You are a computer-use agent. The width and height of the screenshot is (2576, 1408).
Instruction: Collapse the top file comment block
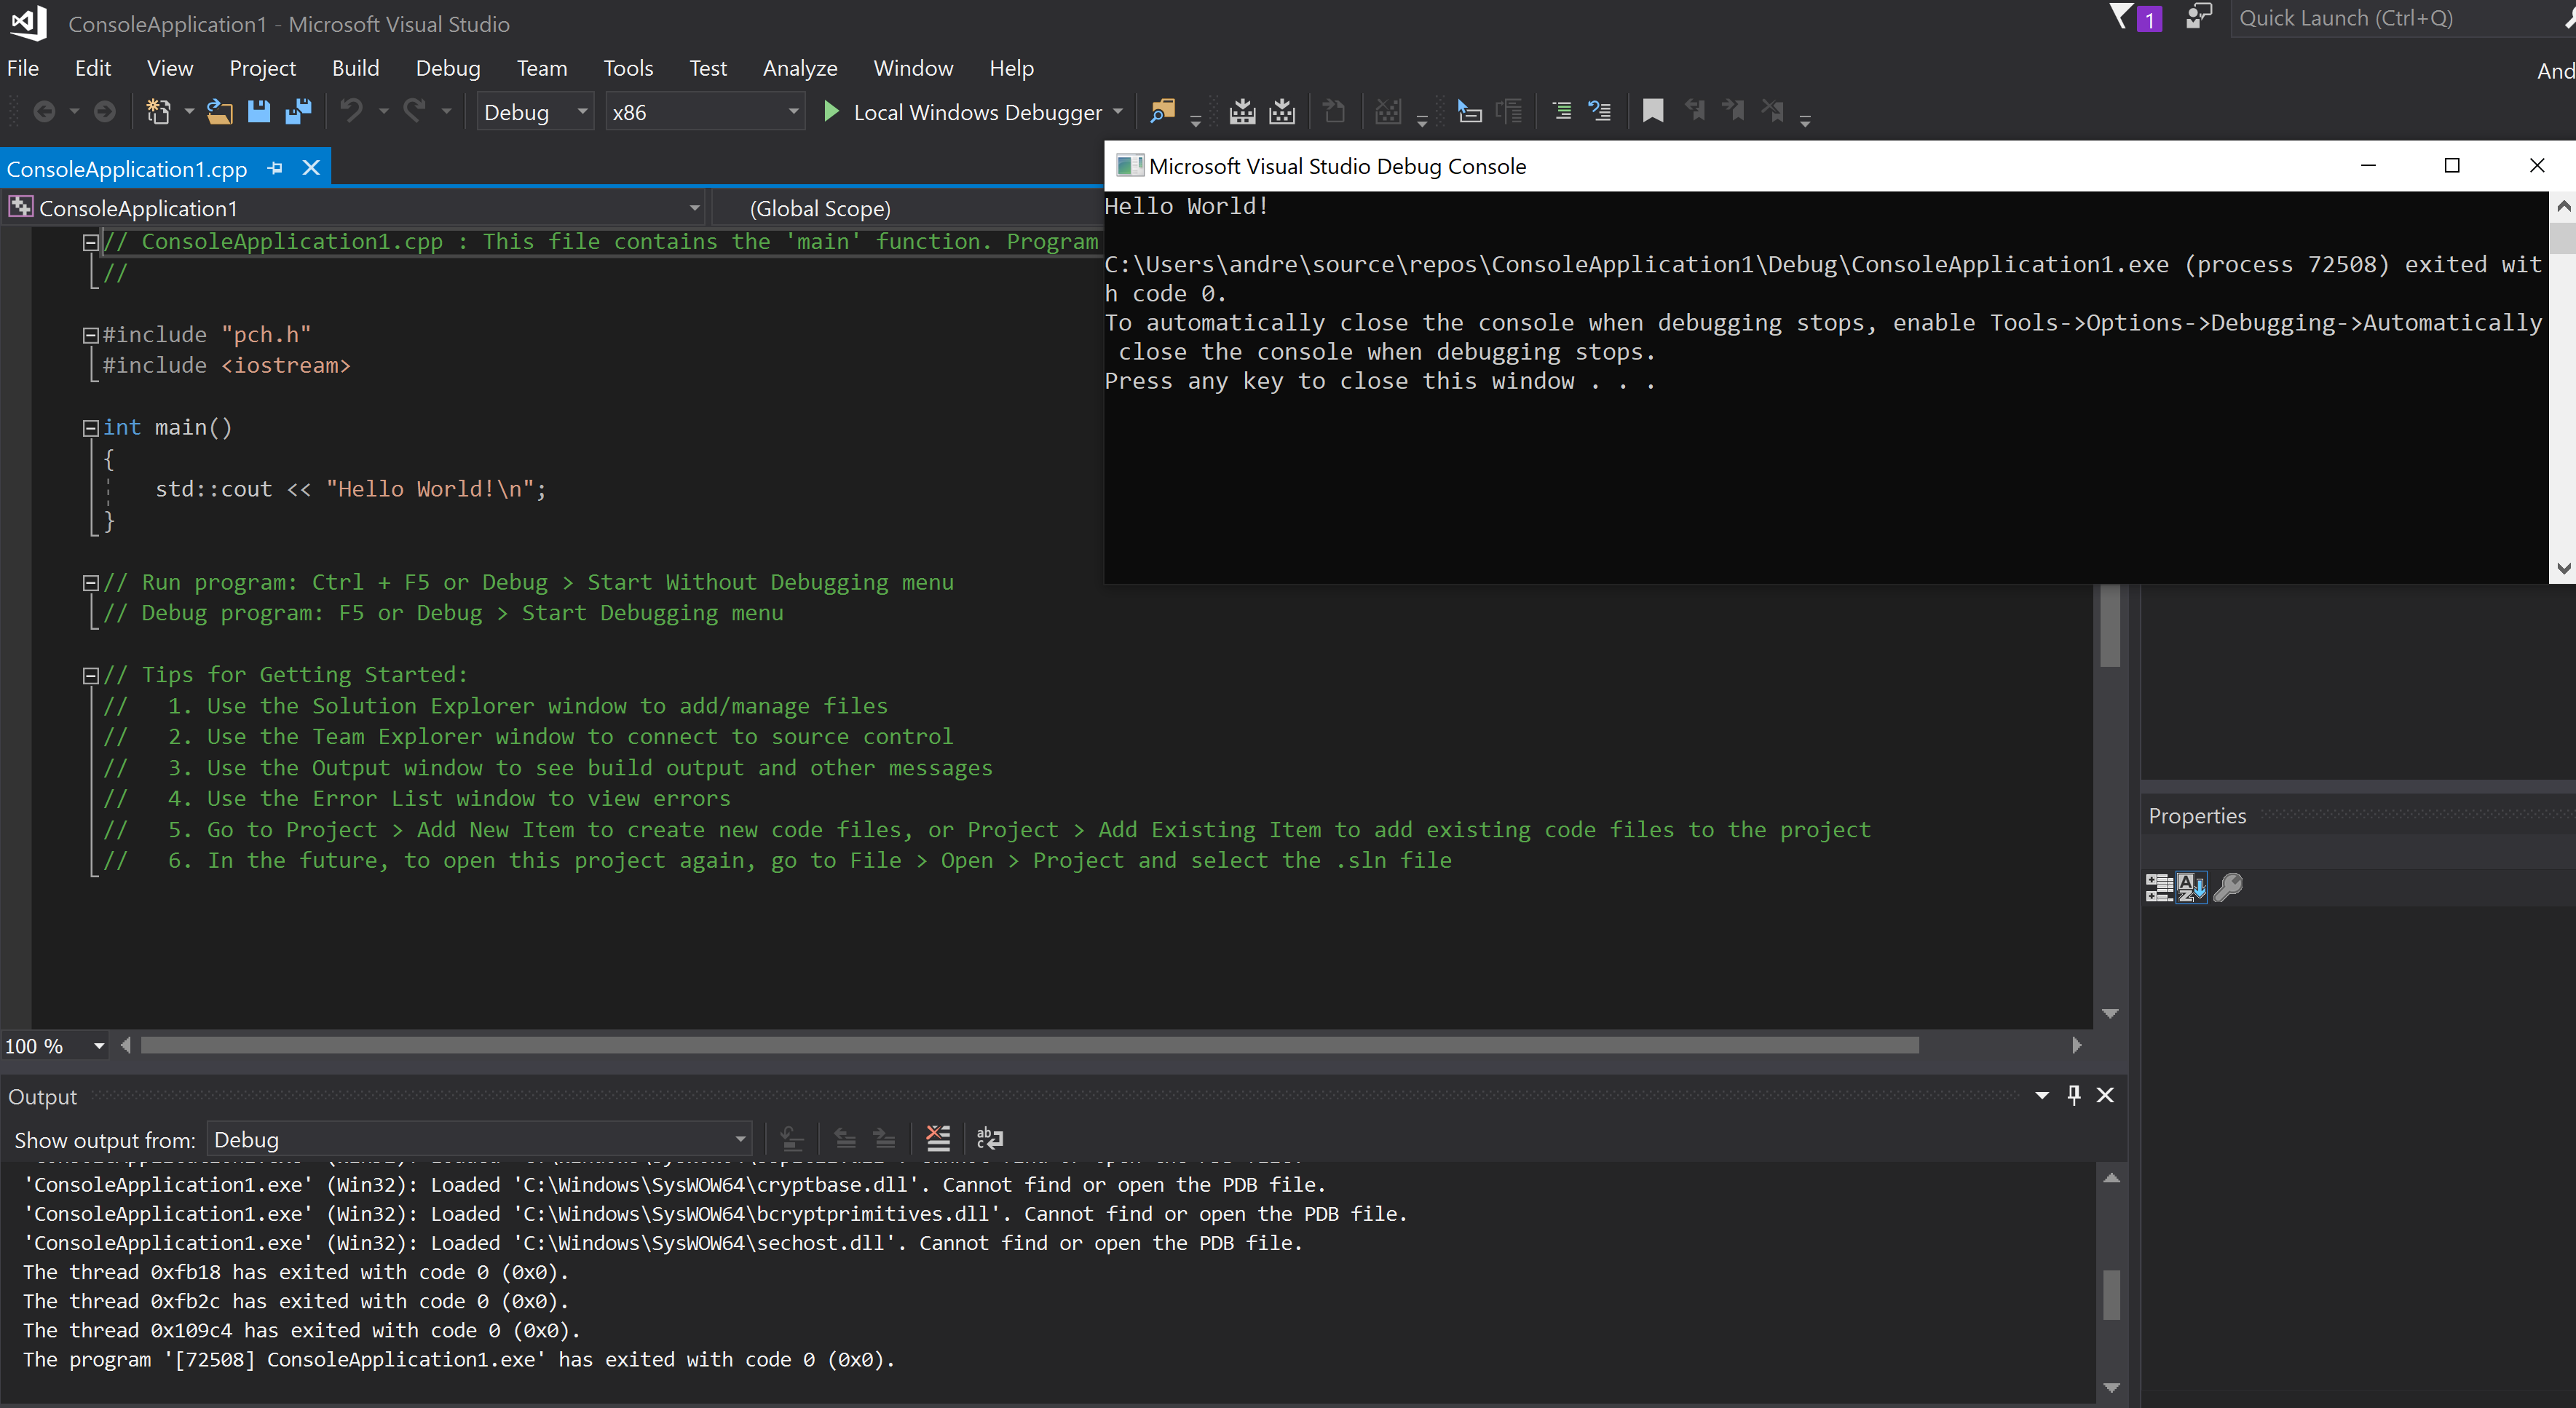pyautogui.click(x=90, y=242)
